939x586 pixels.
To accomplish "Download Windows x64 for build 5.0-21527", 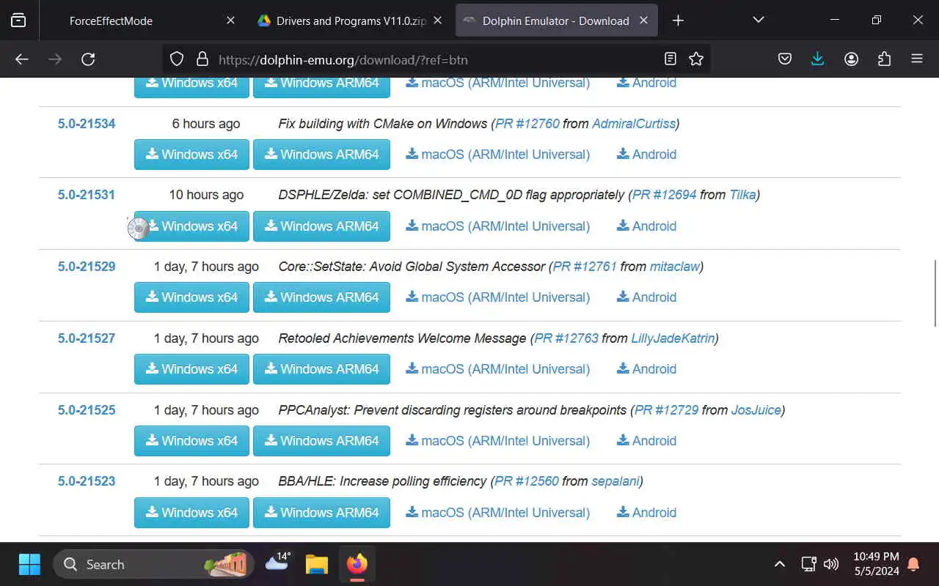I will pos(191,369).
